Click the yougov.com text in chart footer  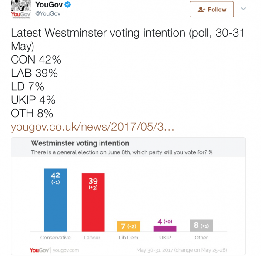pos(66,250)
